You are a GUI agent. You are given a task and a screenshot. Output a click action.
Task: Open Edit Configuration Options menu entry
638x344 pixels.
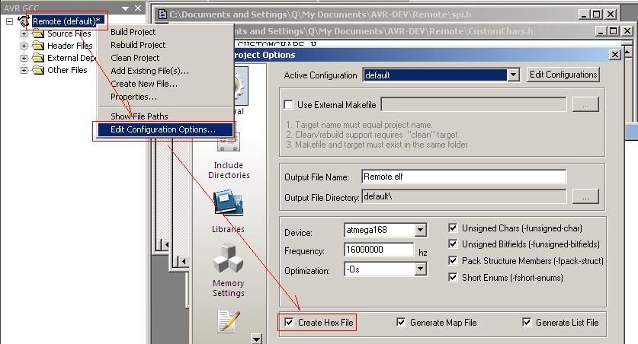[165, 129]
